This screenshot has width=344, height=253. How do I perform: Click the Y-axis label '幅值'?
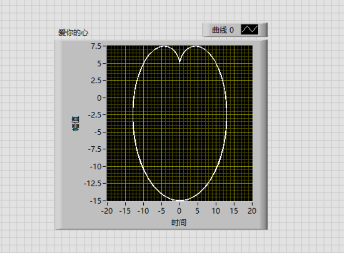point(75,124)
